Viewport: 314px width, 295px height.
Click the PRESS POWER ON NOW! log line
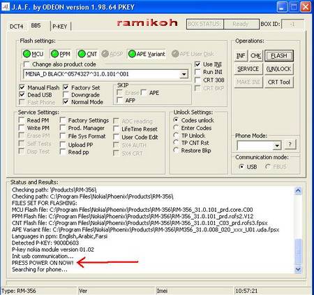43,263
